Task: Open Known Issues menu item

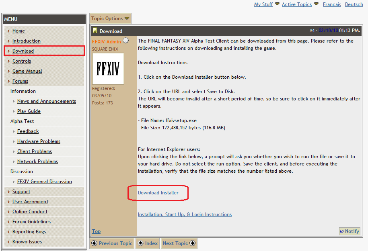Action: [27, 242]
